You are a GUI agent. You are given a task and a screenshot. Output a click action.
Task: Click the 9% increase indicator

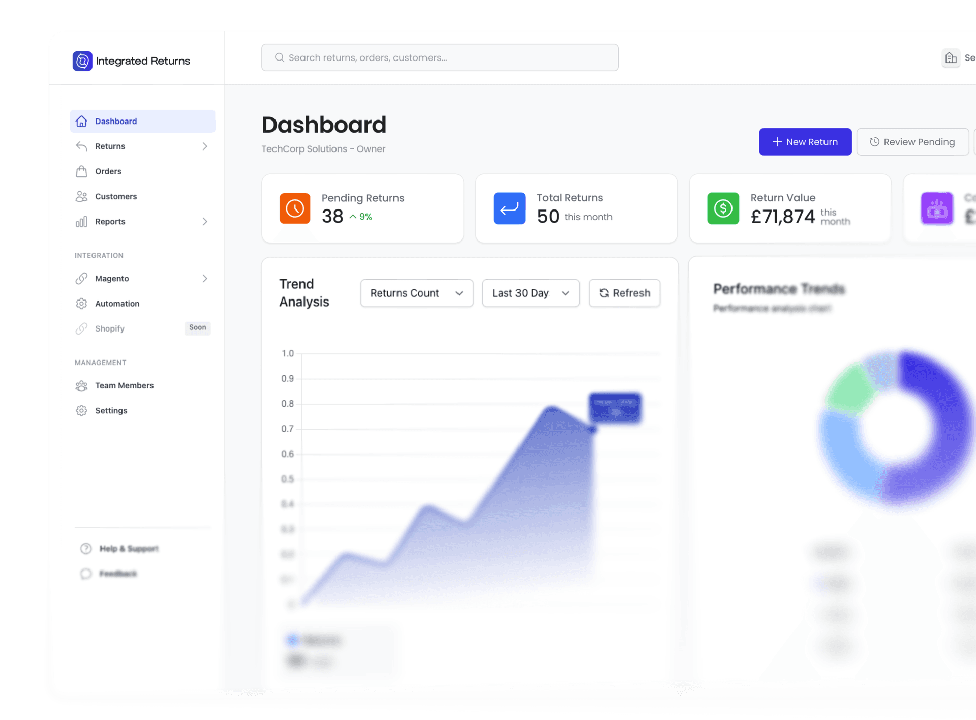pyautogui.click(x=360, y=217)
